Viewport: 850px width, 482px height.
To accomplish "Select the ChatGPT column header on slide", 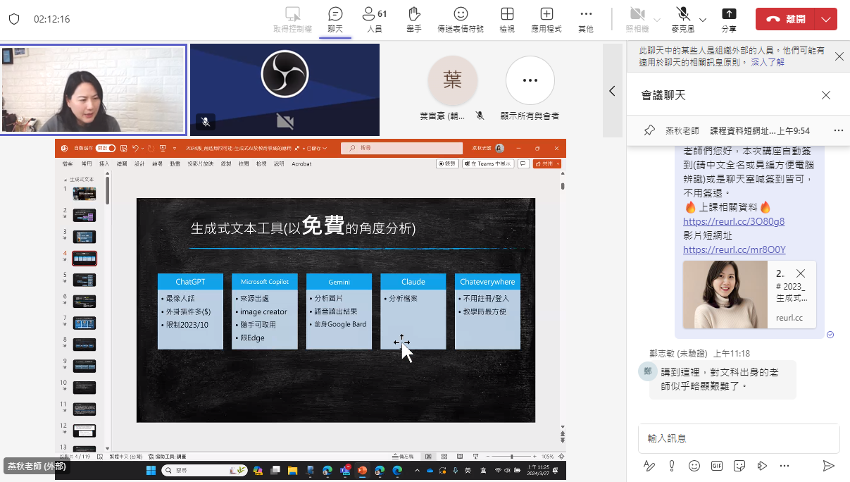I will (190, 281).
